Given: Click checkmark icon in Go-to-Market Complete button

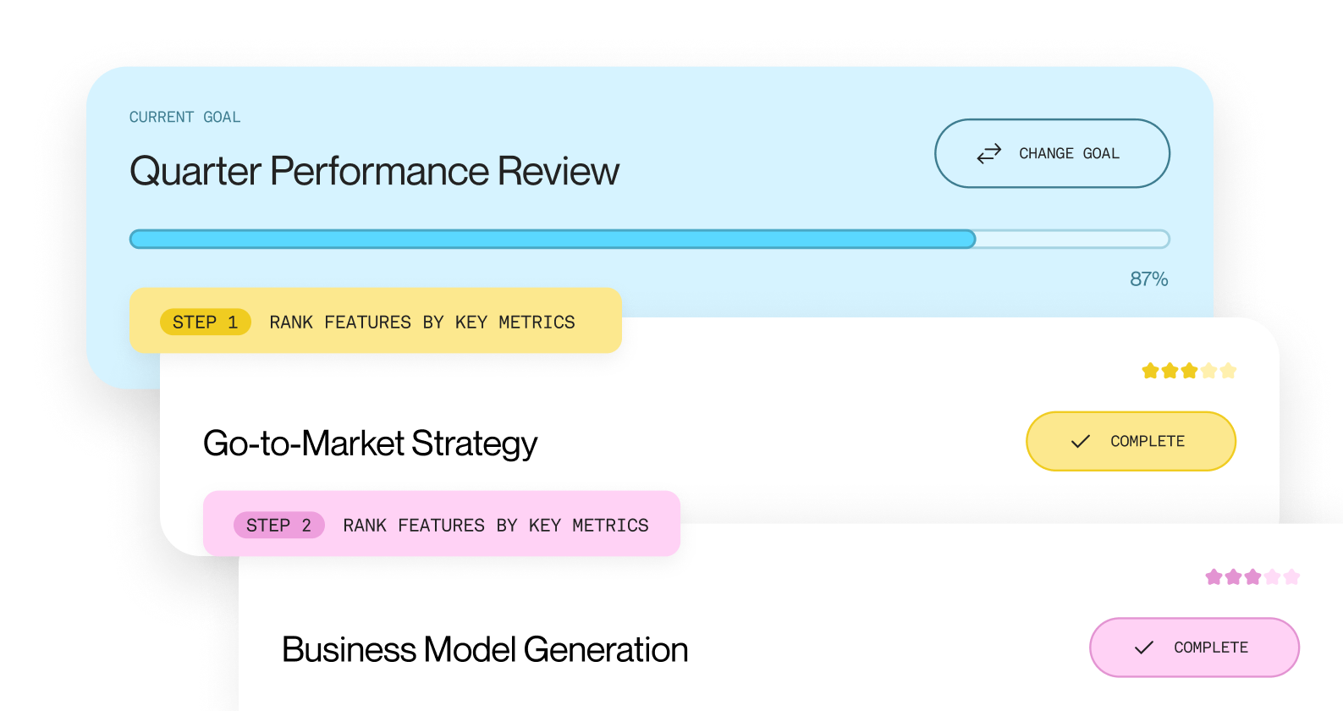Looking at the screenshot, I should [x=1080, y=441].
